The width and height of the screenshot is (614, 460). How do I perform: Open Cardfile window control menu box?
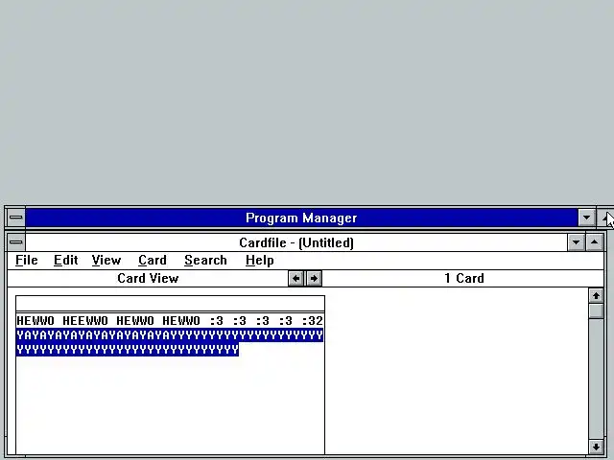(16, 242)
